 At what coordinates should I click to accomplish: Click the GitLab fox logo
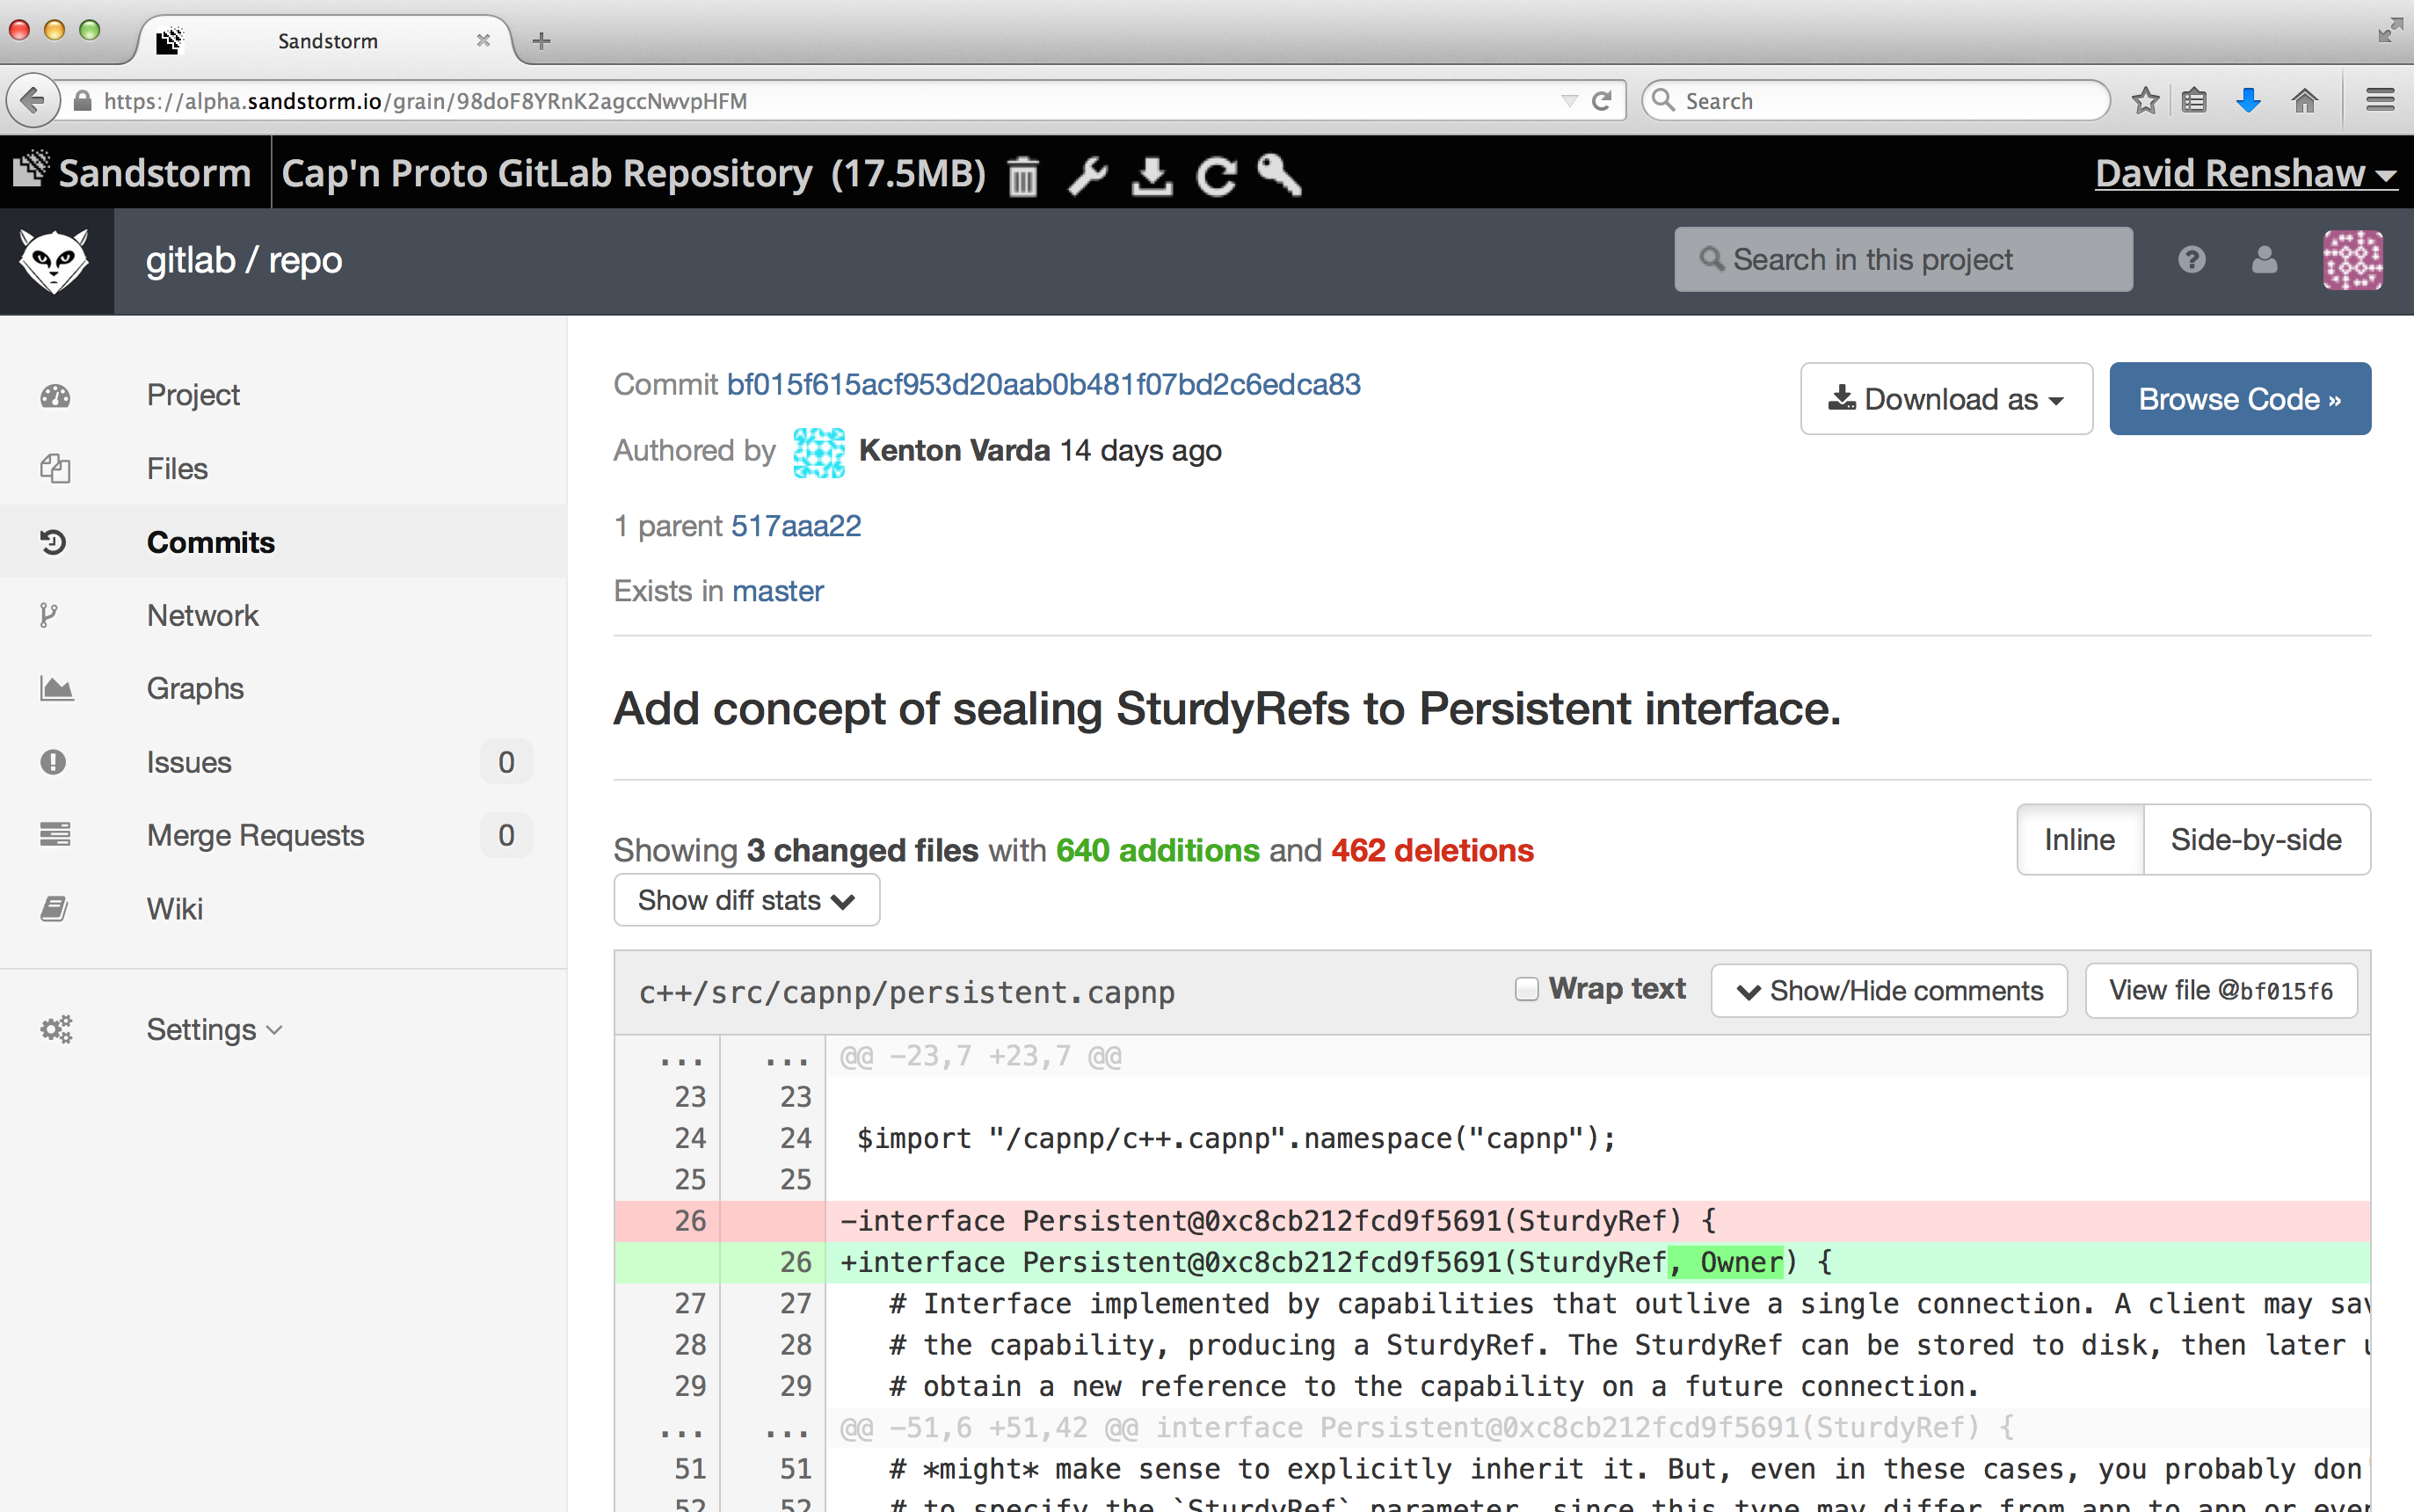pos(55,261)
